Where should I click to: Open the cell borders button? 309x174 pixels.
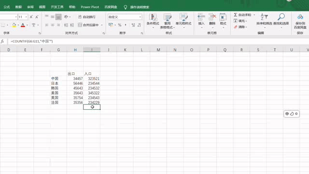click(3, 25)
